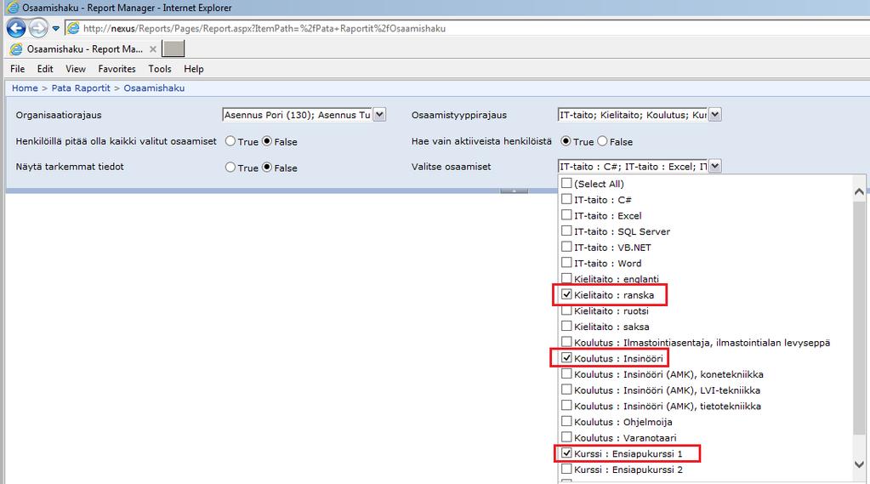
Task: Check Kielitaito : englanti checkbox
Action: pos(566,278)
